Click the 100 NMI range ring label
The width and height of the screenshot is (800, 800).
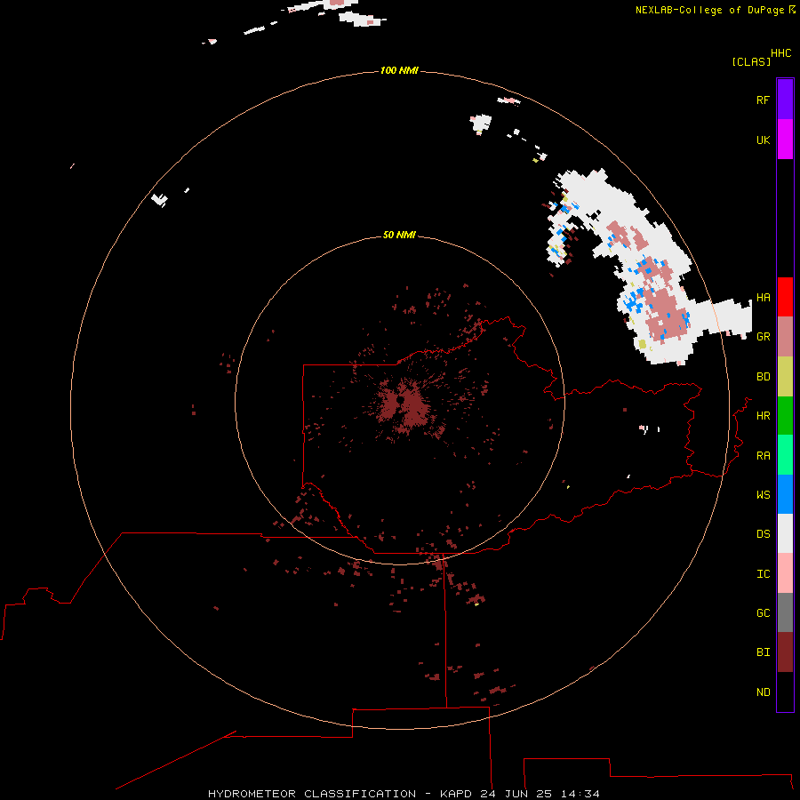click(x=399, y=70)
